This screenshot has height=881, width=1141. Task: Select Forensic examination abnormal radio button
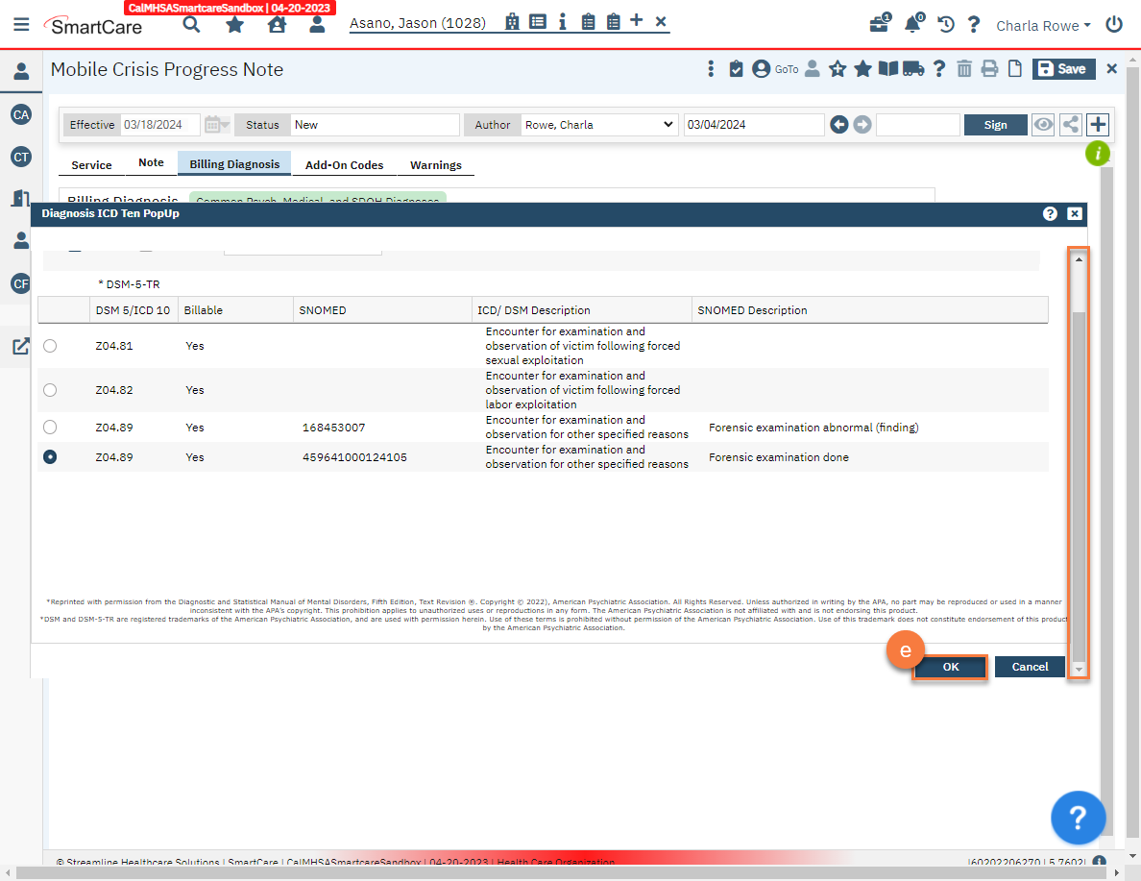tap(50, 428)
